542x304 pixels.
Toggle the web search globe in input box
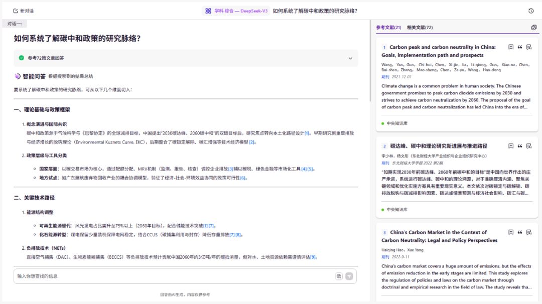(339, 276)
